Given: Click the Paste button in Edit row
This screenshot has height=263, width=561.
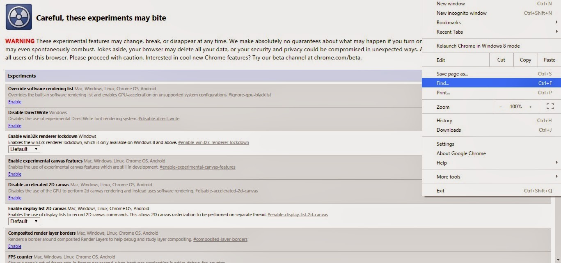Looking at the screenshot, I should [x=549, y=60].
